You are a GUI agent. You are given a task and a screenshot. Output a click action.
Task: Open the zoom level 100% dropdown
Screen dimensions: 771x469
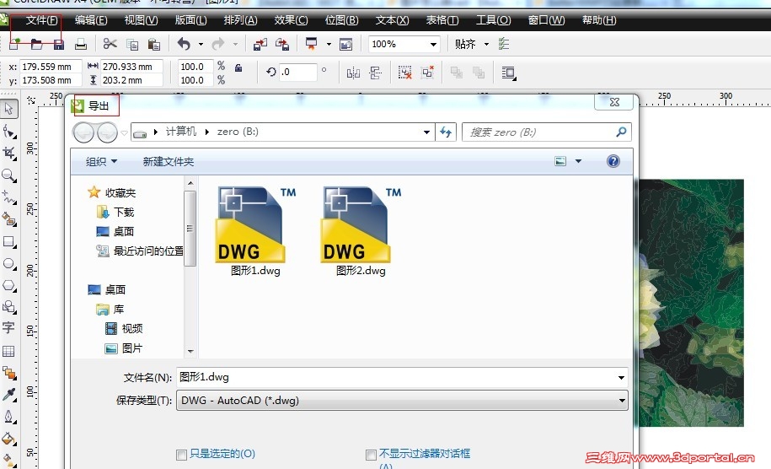pyautogui.click(x=433, y=45)
